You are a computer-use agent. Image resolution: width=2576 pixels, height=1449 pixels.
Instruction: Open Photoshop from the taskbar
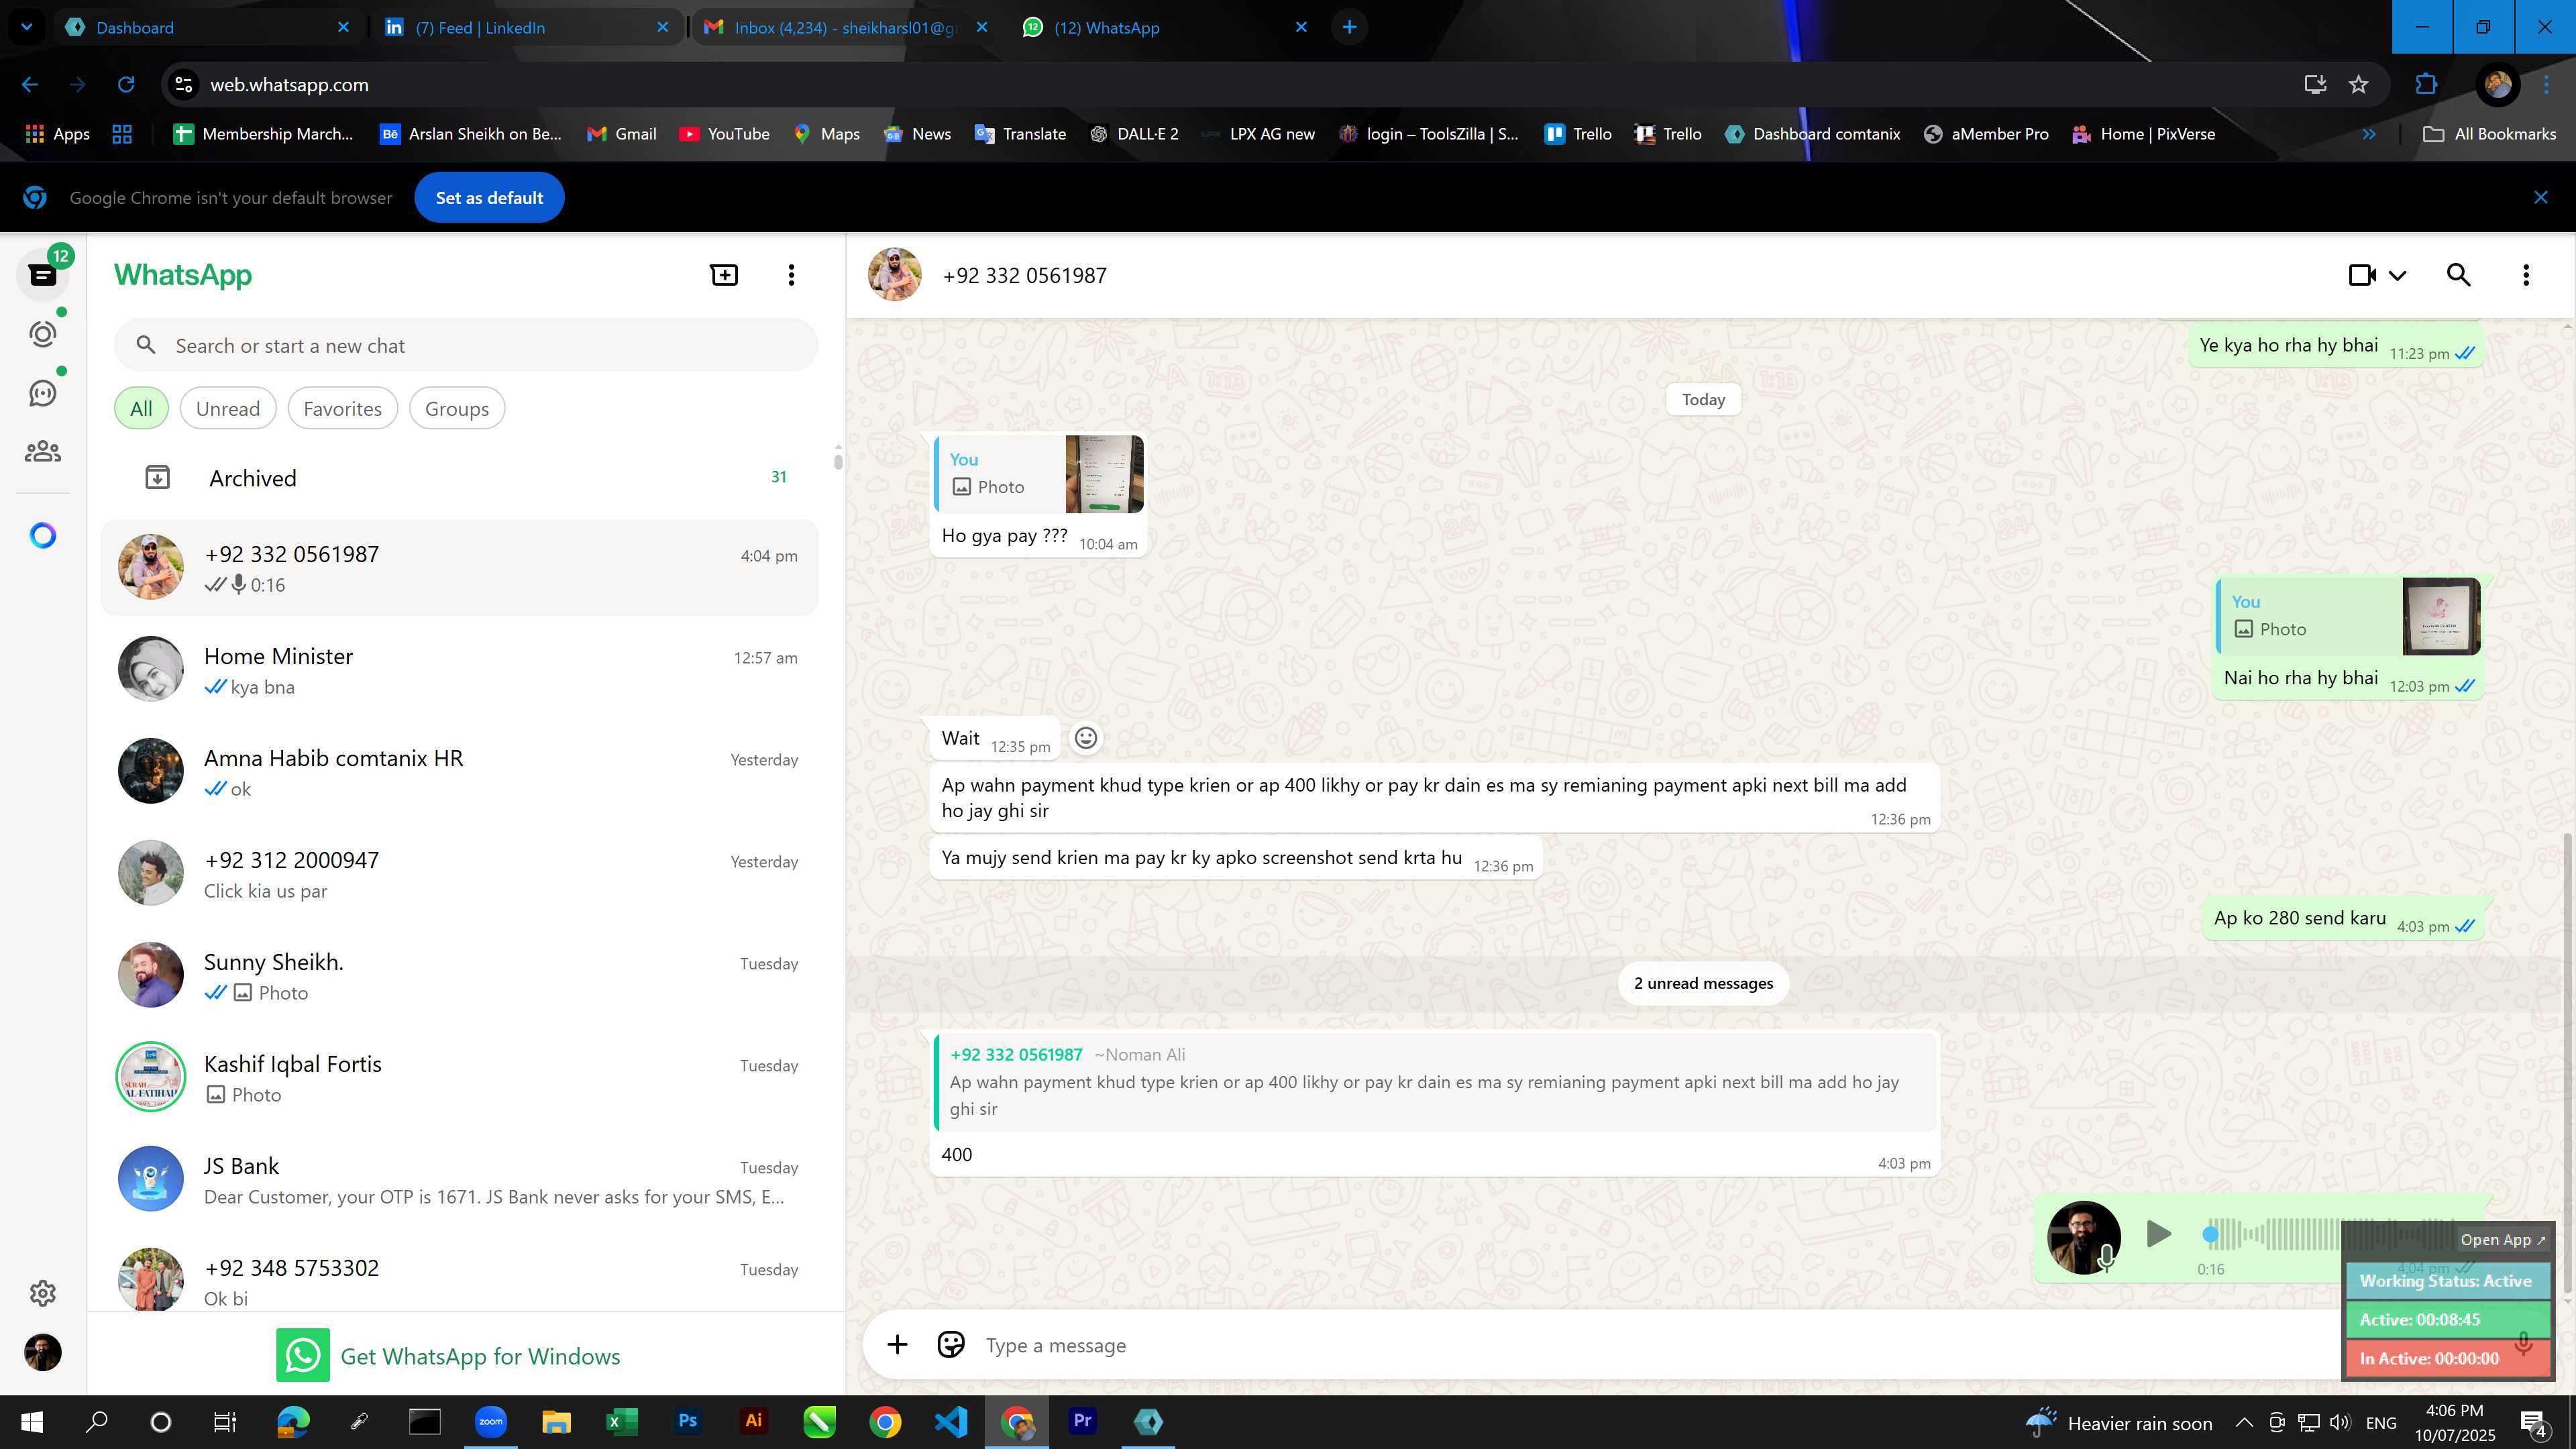click(x=687, y=1421)
